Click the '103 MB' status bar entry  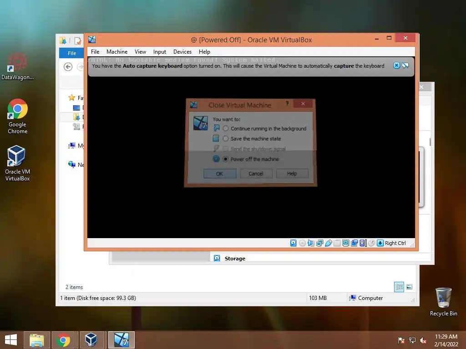tap(318, 298)
